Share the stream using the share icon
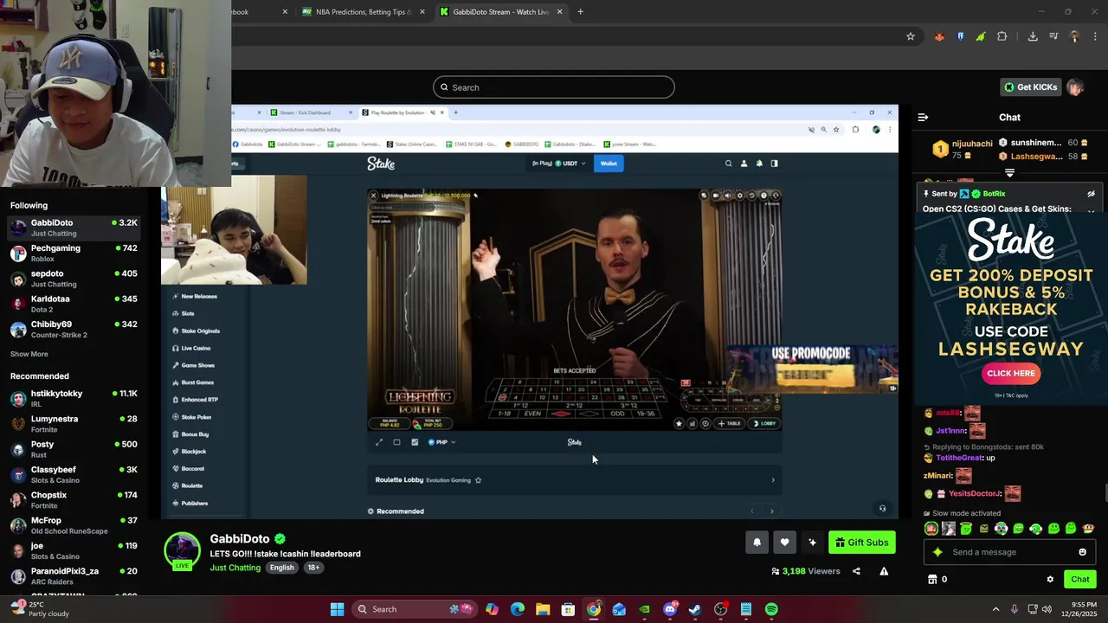This screenshot has height=623, width=1108. [x=856, y=571]
